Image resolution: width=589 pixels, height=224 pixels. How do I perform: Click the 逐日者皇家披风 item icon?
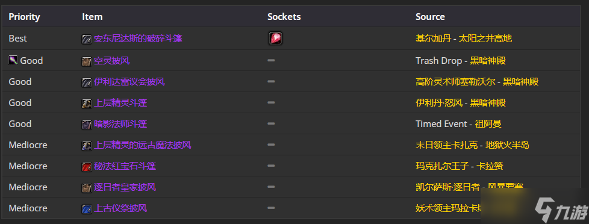click(x=87, y=187)
